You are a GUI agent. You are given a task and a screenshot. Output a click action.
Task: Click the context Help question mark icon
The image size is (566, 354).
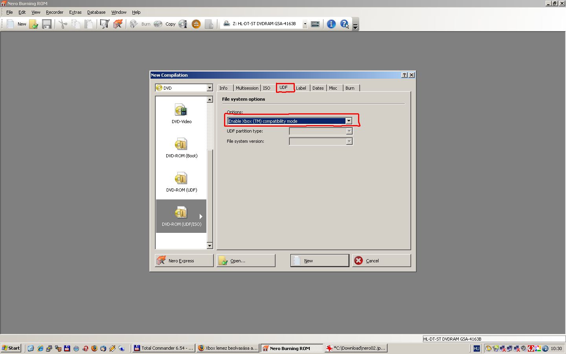click(x=344, y=24)
